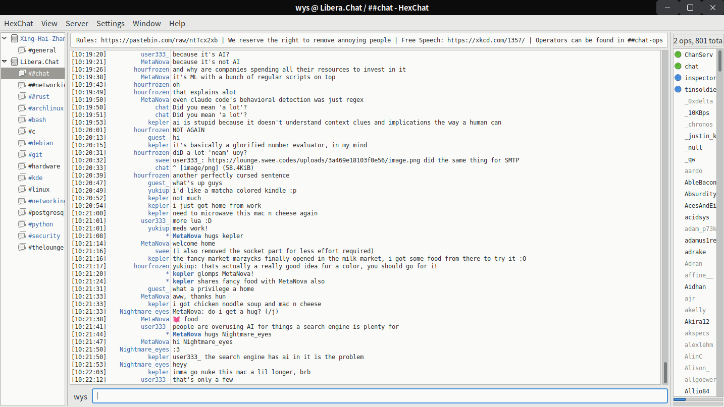Click the chat area vertical scrollbar

[x=665, y=217]
